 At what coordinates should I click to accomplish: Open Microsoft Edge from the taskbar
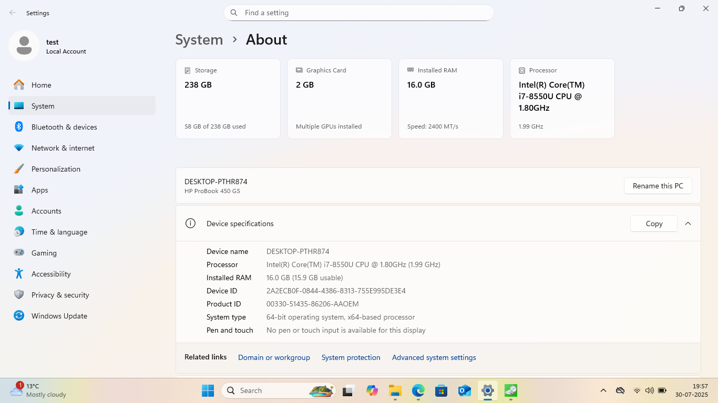pyautogui.click(x=418, y=390)
